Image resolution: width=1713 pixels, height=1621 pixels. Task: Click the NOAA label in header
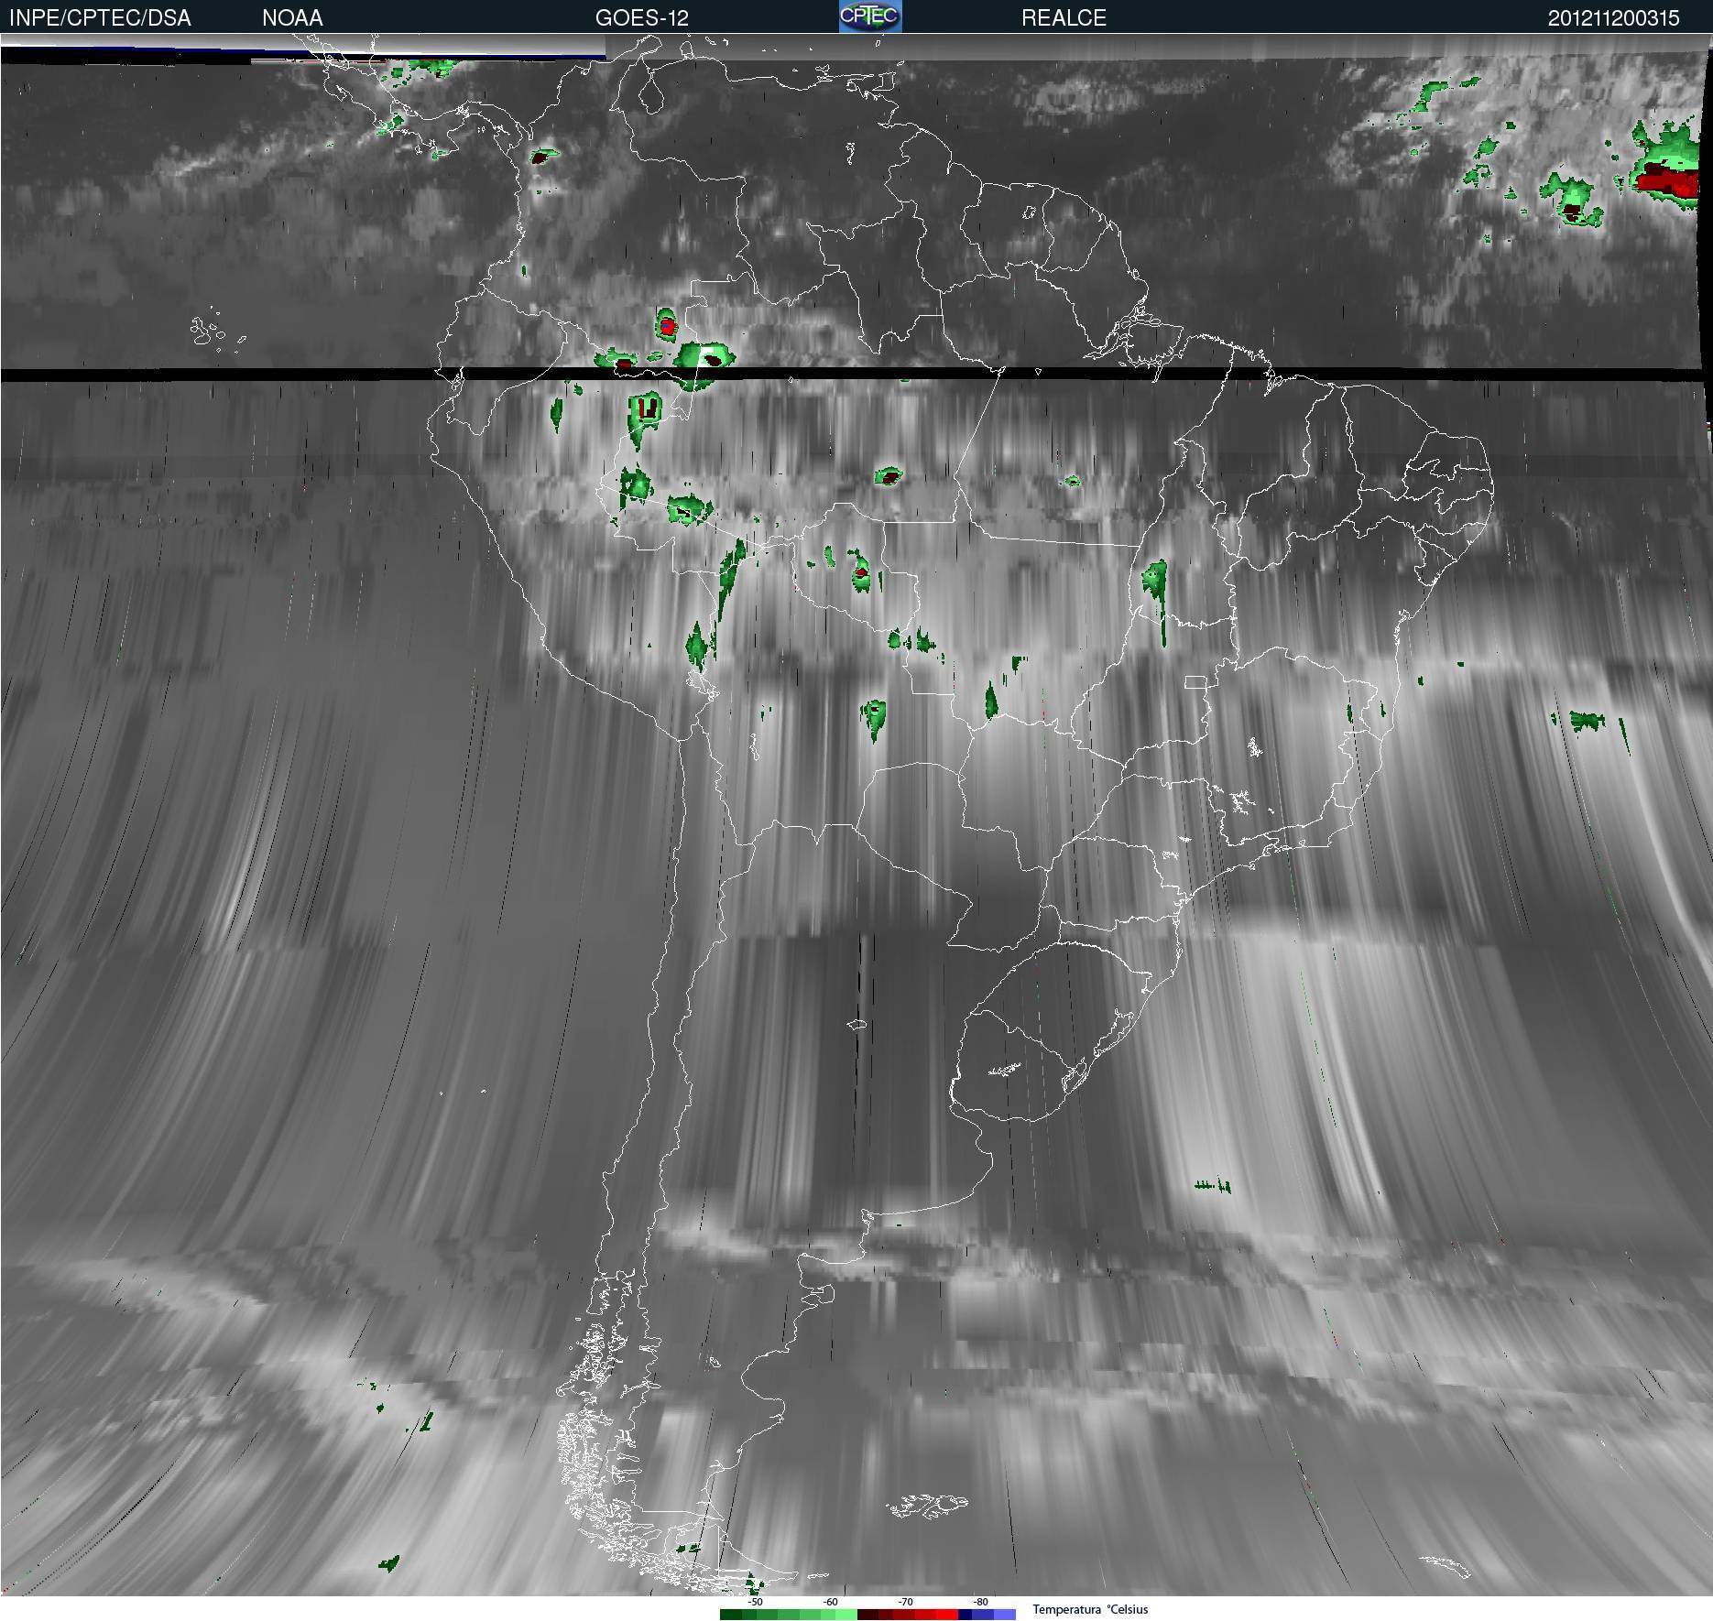coord(292,17)
